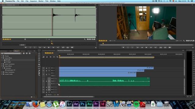
Task: Switch to Effect Controls tab
Action: pyautogui.click(x=25, y=5)
